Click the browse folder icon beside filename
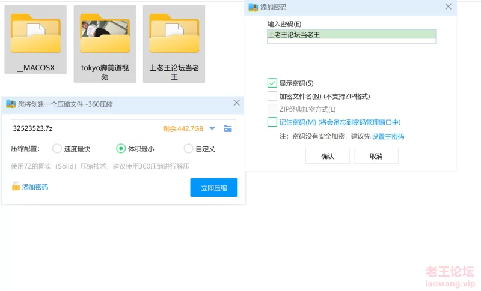This screenshot has width=481, height=291. 228,128
